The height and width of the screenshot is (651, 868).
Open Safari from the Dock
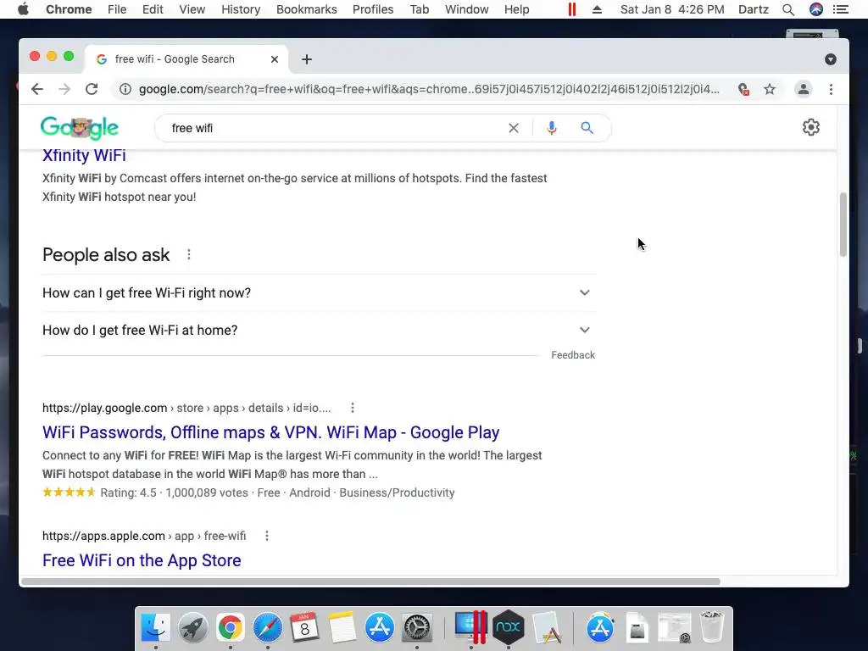(x=267, y=628)
